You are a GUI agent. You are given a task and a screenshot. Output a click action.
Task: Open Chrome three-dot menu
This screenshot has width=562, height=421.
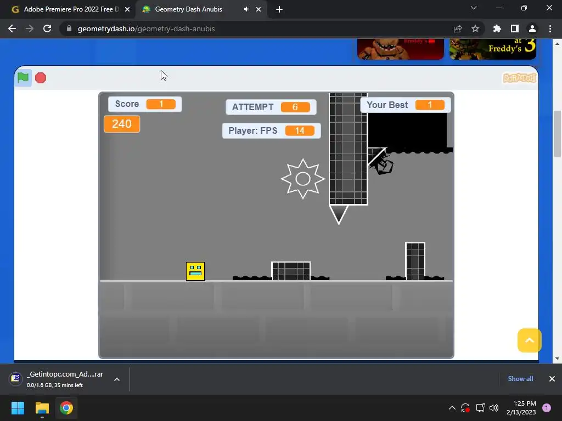[x=550, y=29]
